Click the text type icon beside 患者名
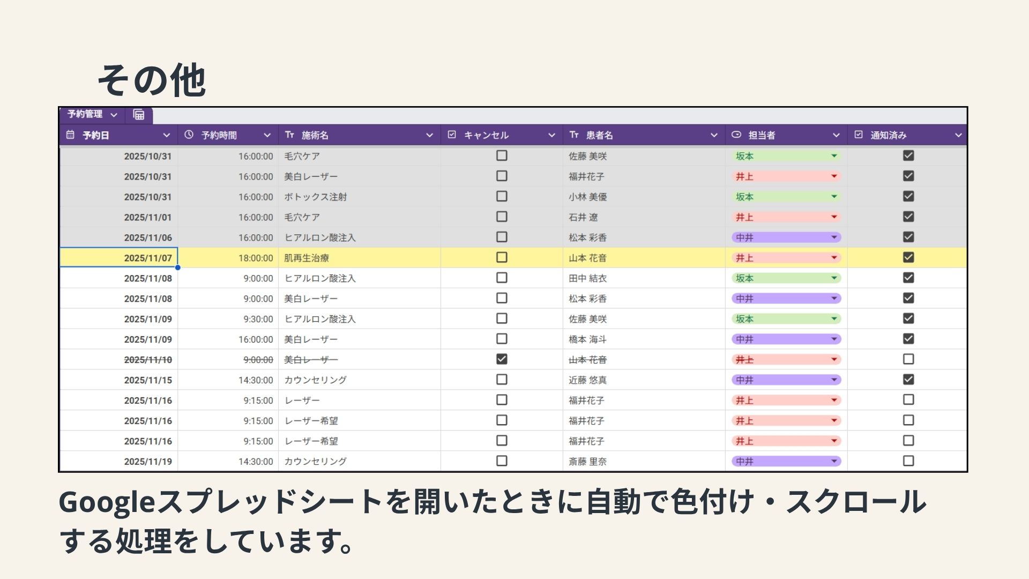1029x579 pixels. click(x=574, y=135)
